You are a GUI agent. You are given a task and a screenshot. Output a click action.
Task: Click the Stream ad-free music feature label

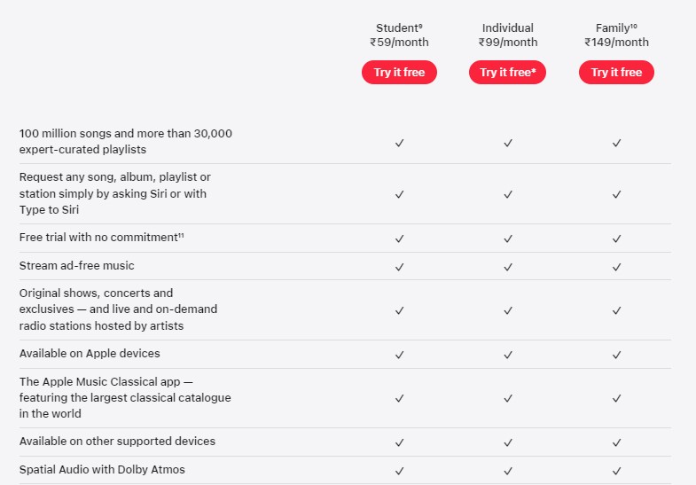point(77,265)
